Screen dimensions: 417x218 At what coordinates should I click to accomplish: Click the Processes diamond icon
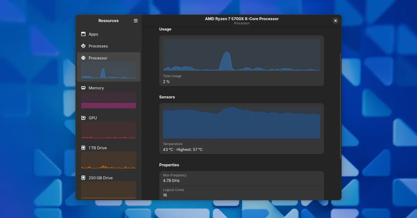point(83,46)
